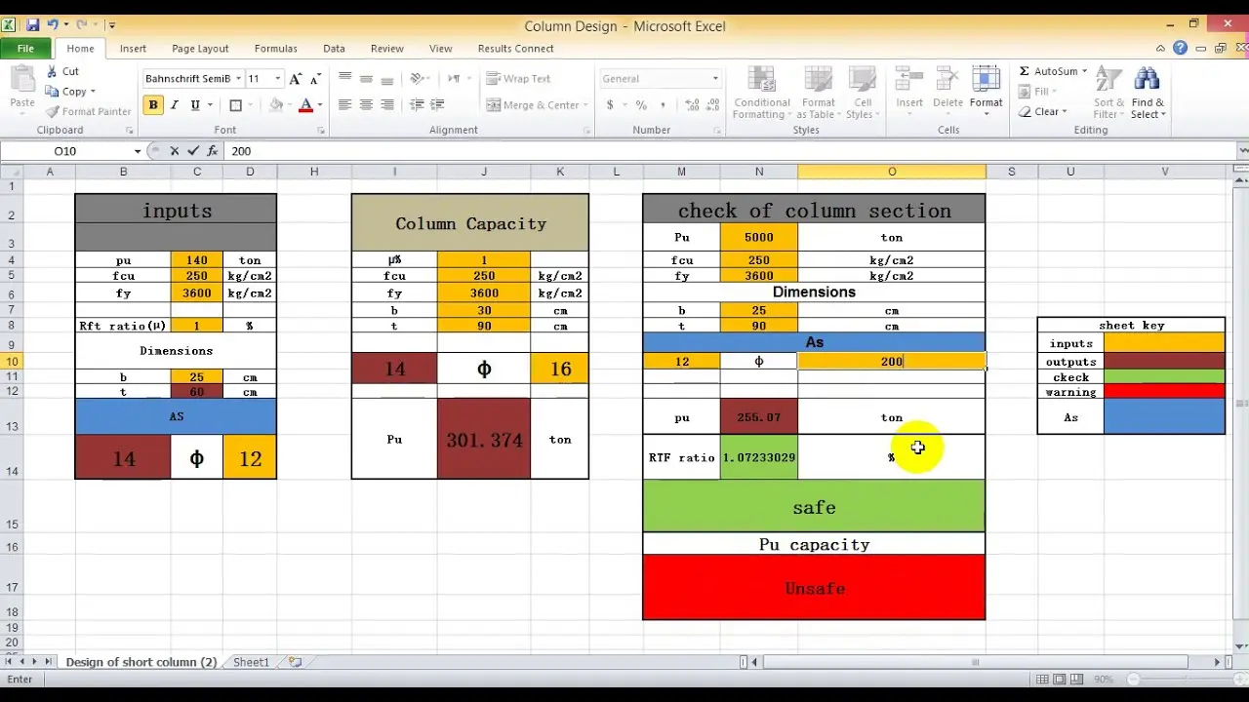Switch to the Page Layout tab
The width and height of the screenshot is (1249, 702).
tap(200, 49)
